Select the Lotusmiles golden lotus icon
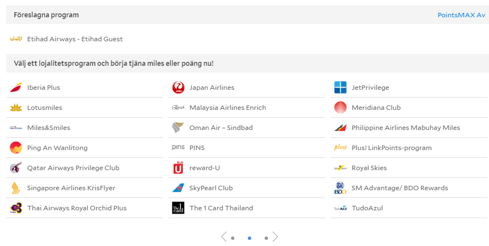The height and width of the screenshot is (246, 489). [x=16, y=108]
